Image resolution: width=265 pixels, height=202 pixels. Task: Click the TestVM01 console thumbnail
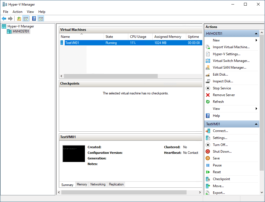click(74, 154)
